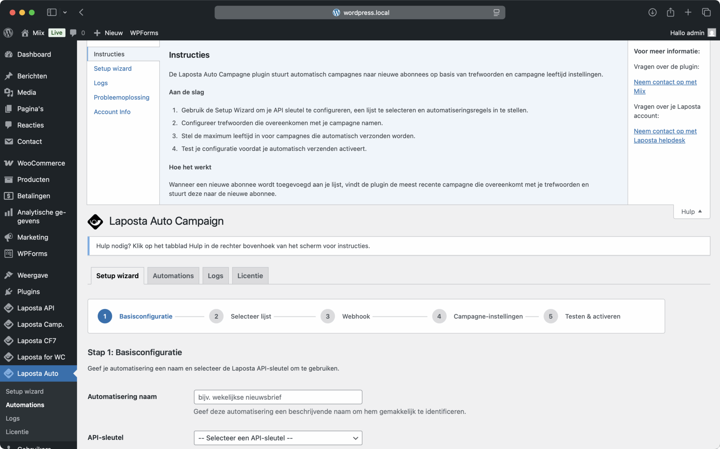Expand Safari sidebar options chevron
The width and height of the screenshot is (720, 449).
click(x=65, y=12)
